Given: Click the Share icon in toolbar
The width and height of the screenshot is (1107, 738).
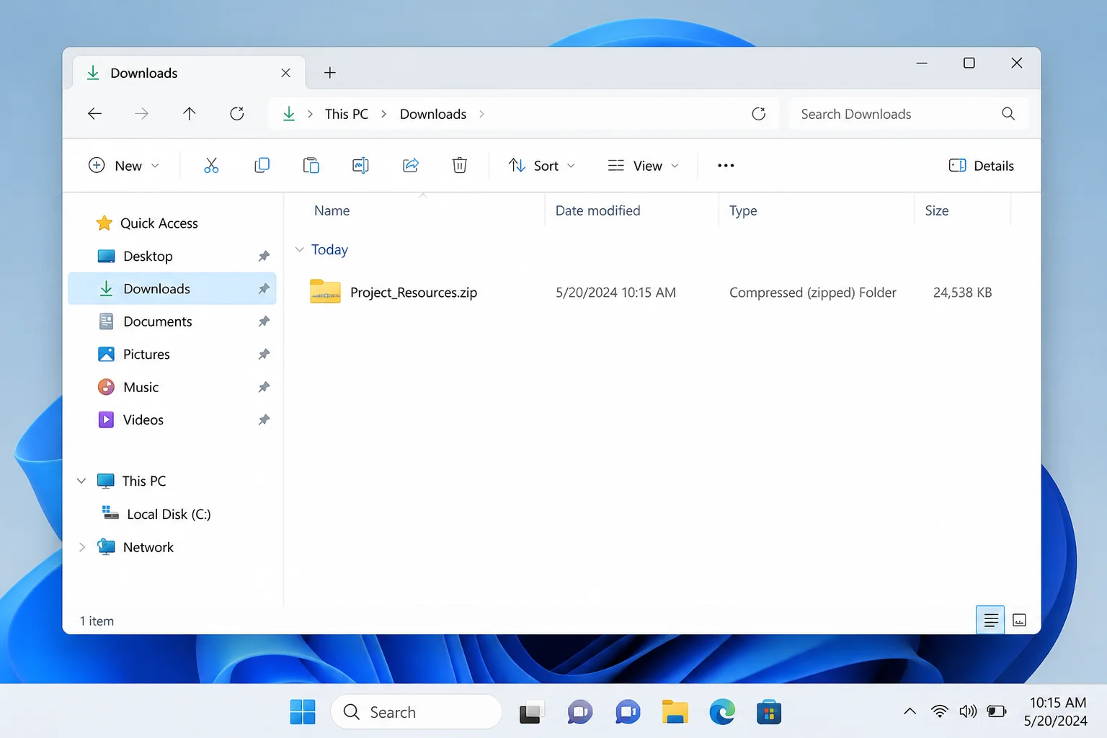Looking at the screenshot, I should point(410,166).
